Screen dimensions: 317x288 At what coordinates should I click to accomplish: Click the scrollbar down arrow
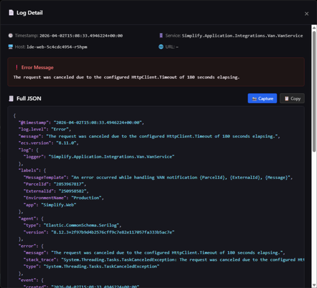(314, 285)
